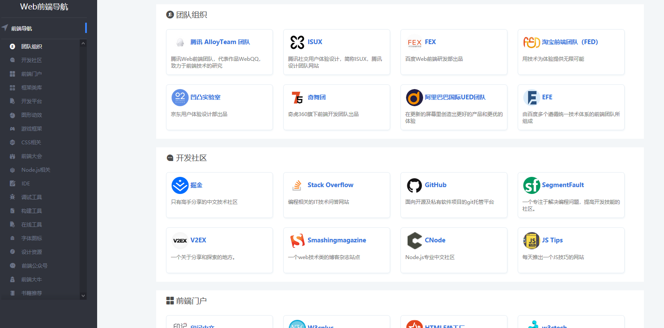664x328 pixels.
Task: Click the 凹凸实验室 logo icon
Action: coord(180,98)
